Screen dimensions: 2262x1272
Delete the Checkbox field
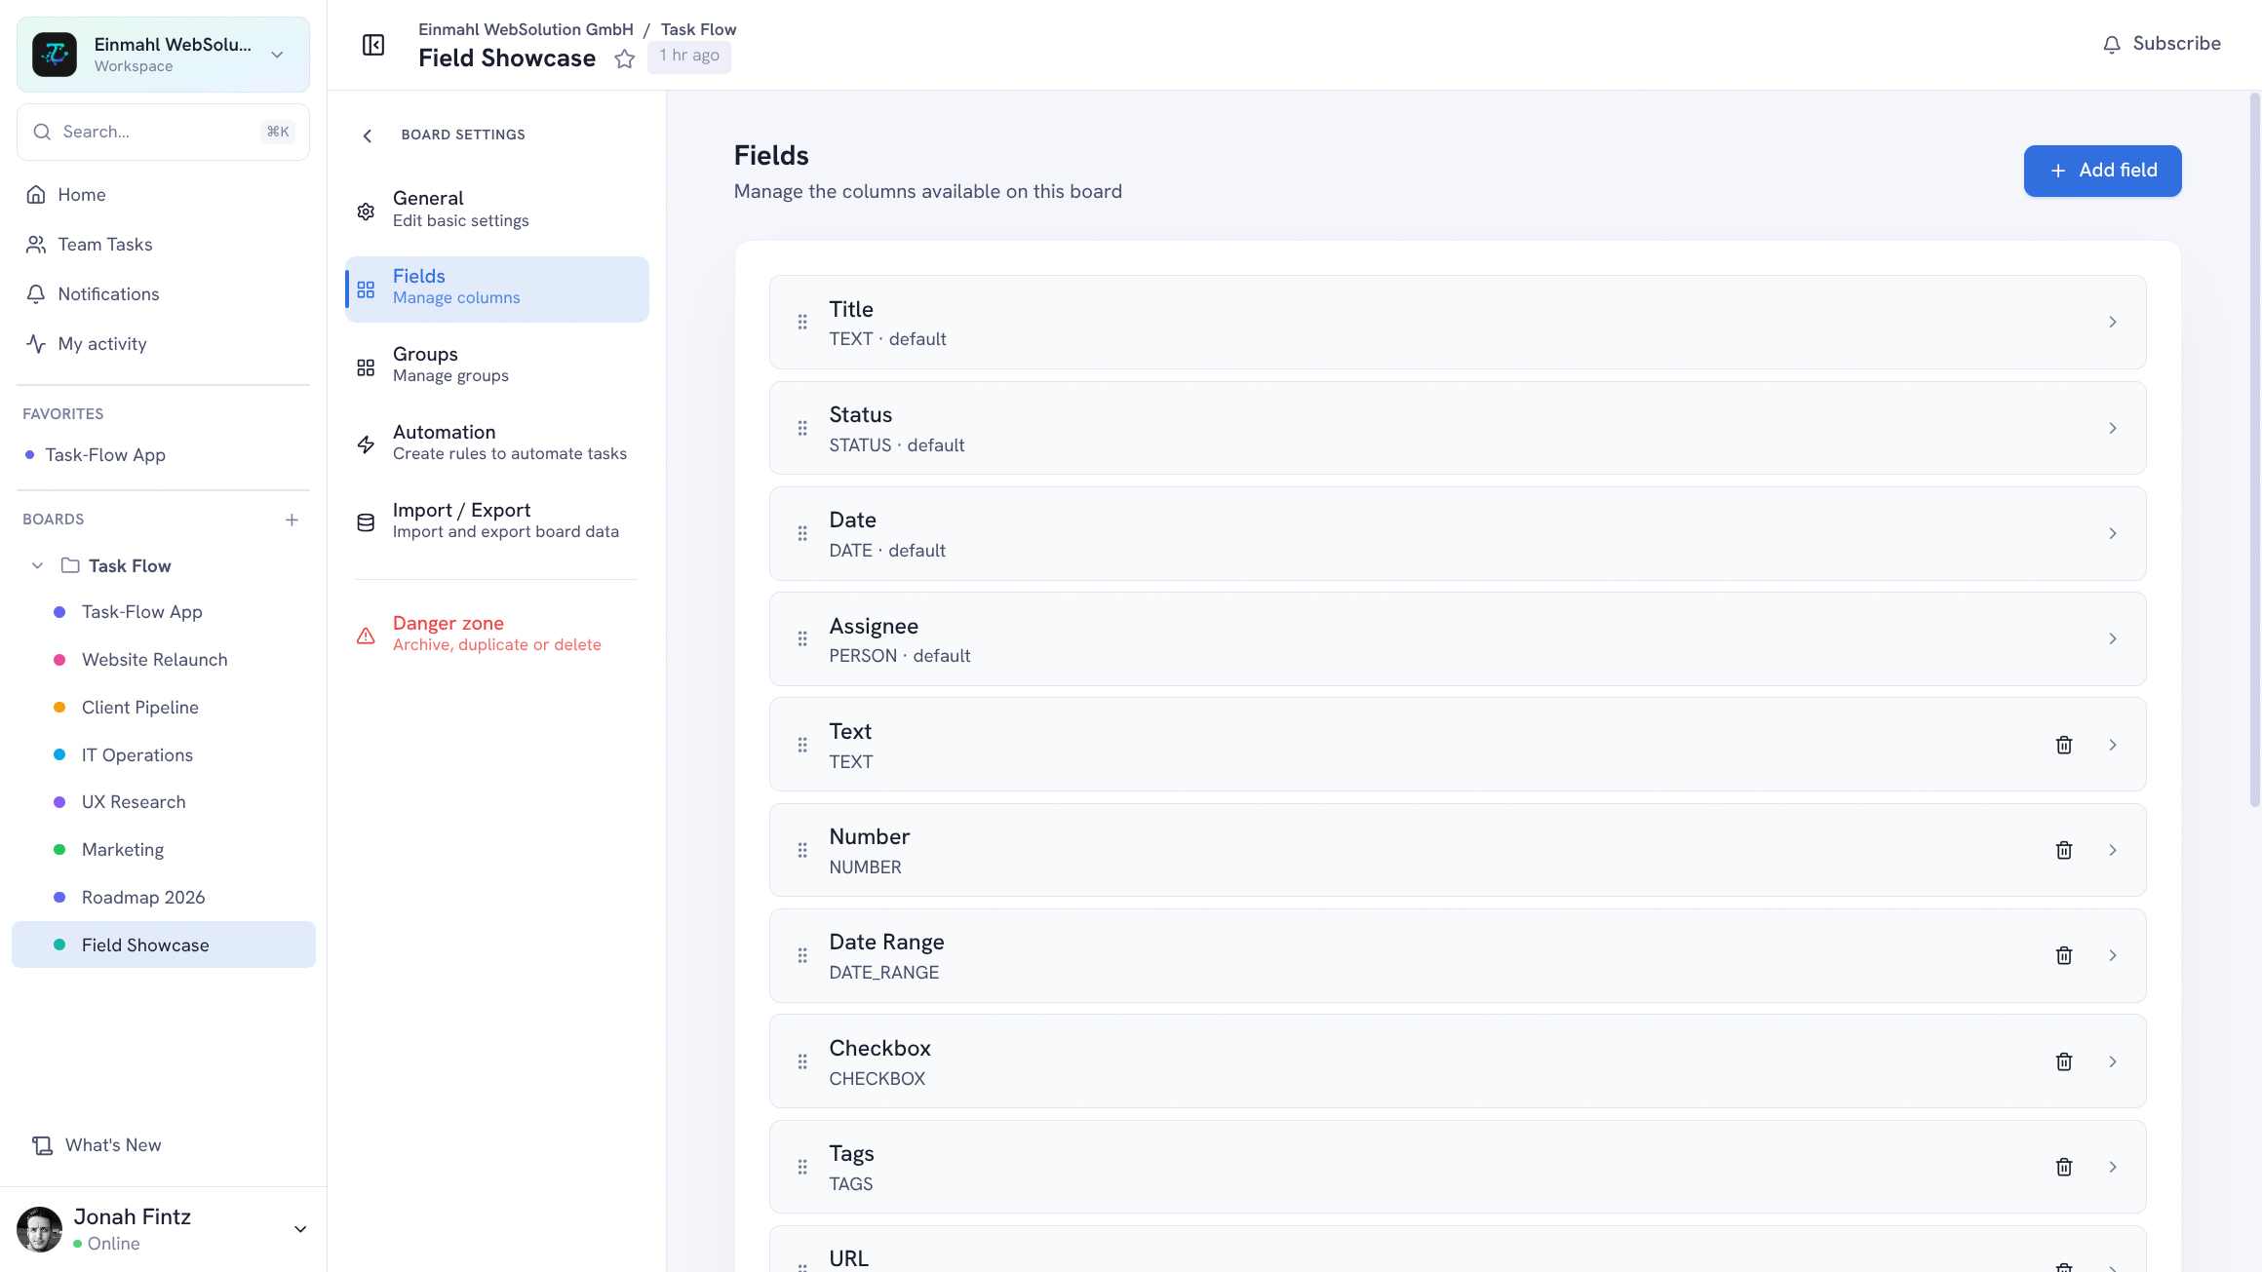coord(2064,1061)
